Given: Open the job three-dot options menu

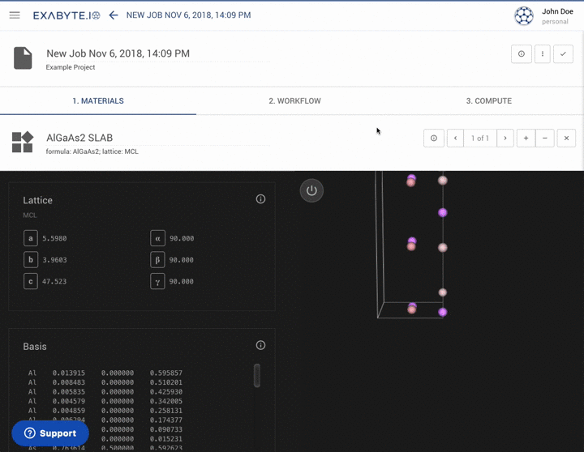Looking at the screenshot, I should [x=542, y=54].
